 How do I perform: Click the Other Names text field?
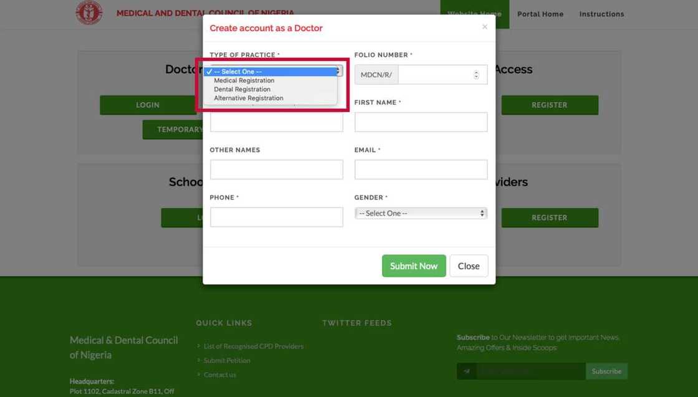[276, 170]
